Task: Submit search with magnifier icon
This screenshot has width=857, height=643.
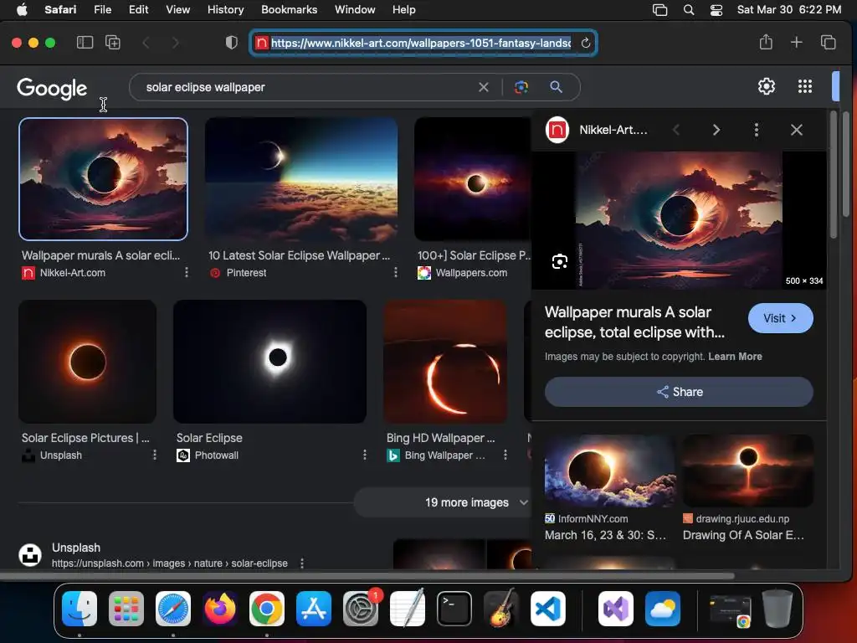Action: coord(556,87)
